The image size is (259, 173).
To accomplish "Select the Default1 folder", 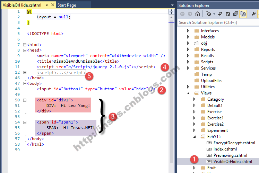I will point(215,106).
